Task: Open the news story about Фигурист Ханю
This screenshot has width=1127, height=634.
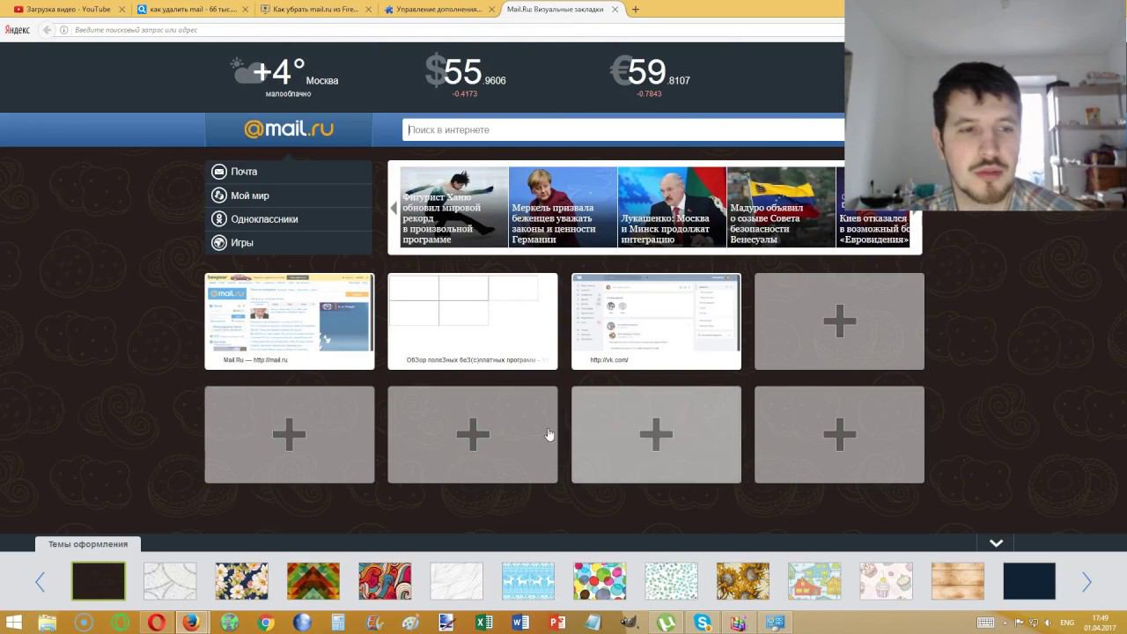Action: pyautogui.click(x=453, y=207)
